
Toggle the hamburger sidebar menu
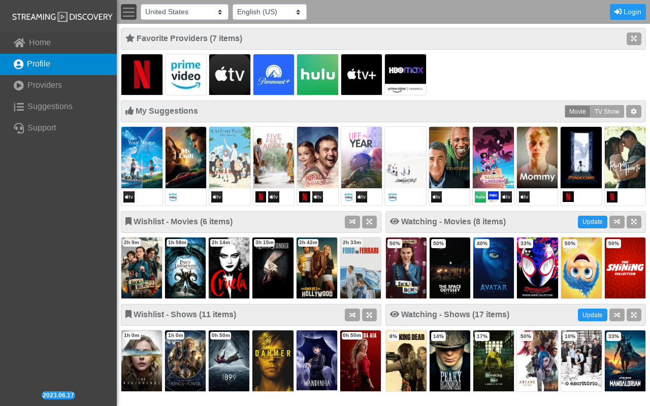point(129,12)
